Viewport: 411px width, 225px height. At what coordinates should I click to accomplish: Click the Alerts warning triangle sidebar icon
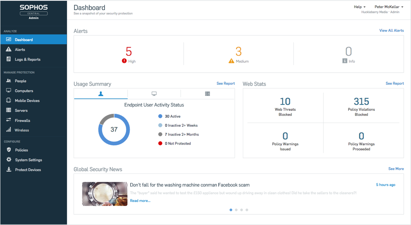point(9,50)
